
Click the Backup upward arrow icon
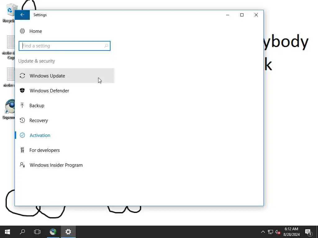22,105
